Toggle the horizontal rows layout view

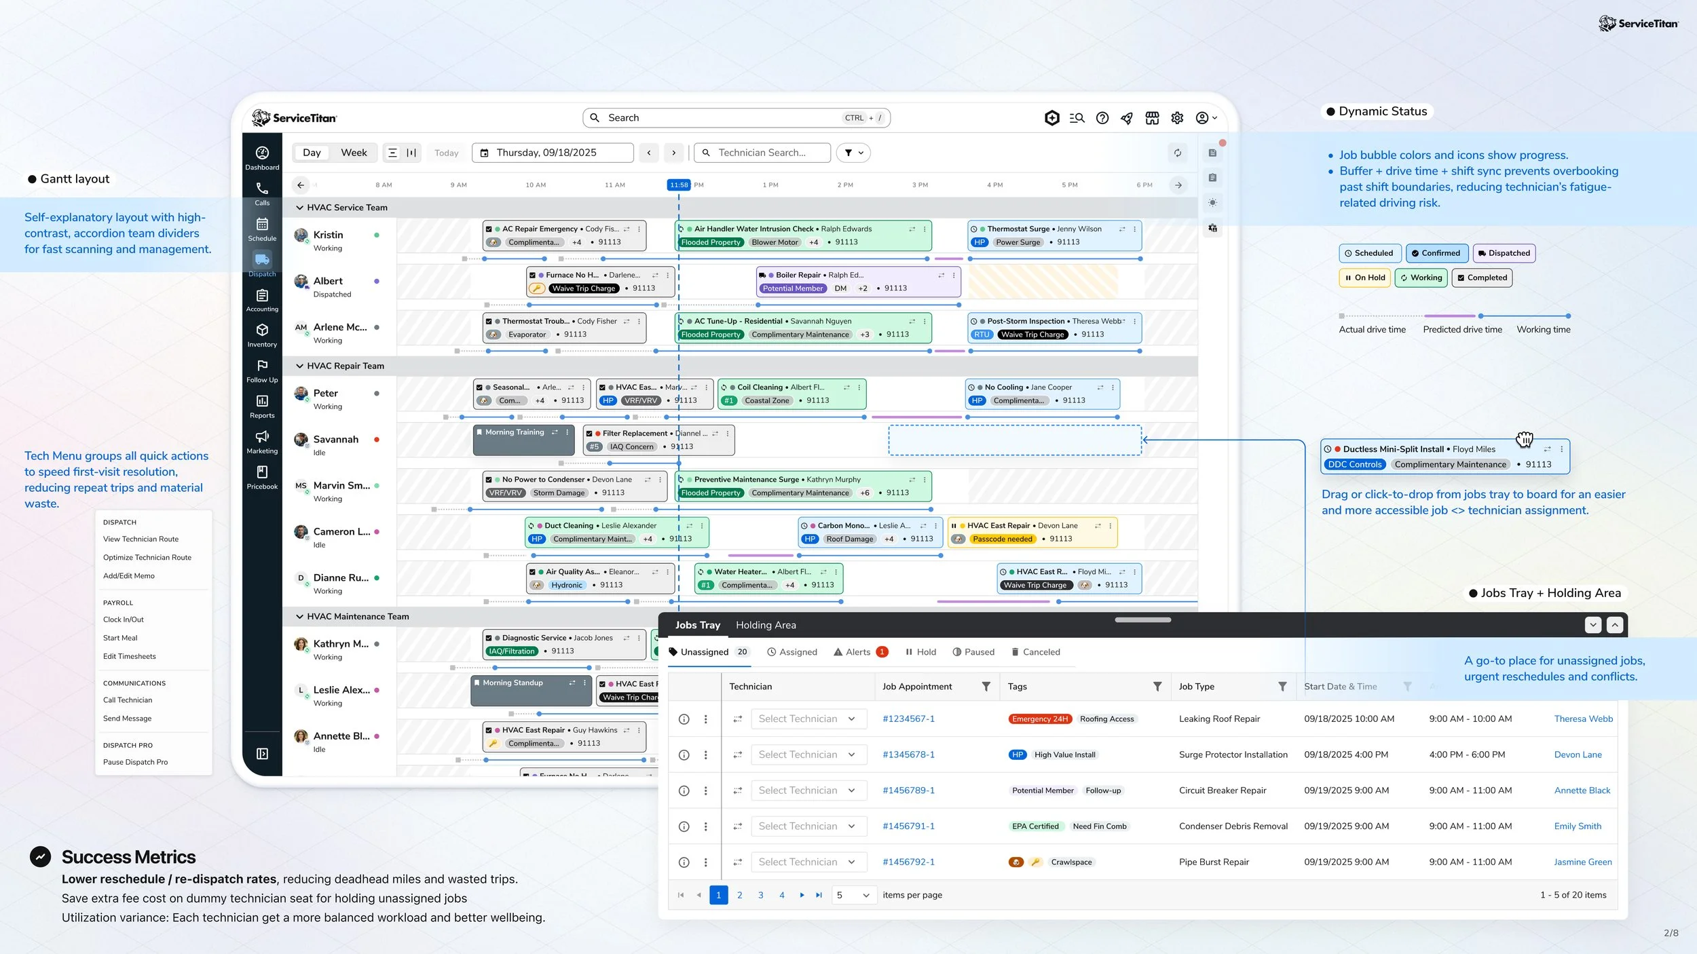click(x=392, y=153)
